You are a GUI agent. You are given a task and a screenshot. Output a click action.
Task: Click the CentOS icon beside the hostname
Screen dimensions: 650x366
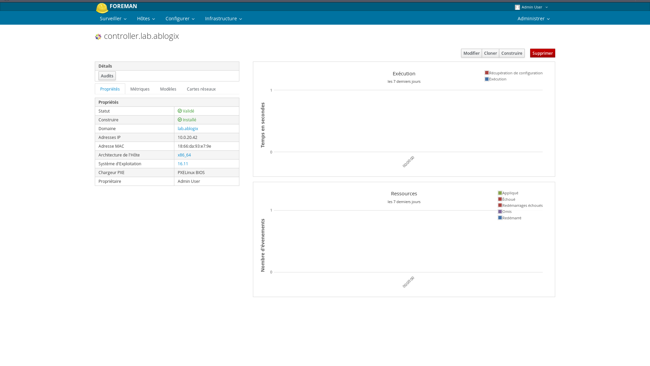(98, 37)
